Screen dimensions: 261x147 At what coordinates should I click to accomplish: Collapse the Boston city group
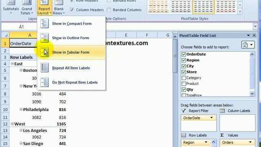(x=21, y=70)
